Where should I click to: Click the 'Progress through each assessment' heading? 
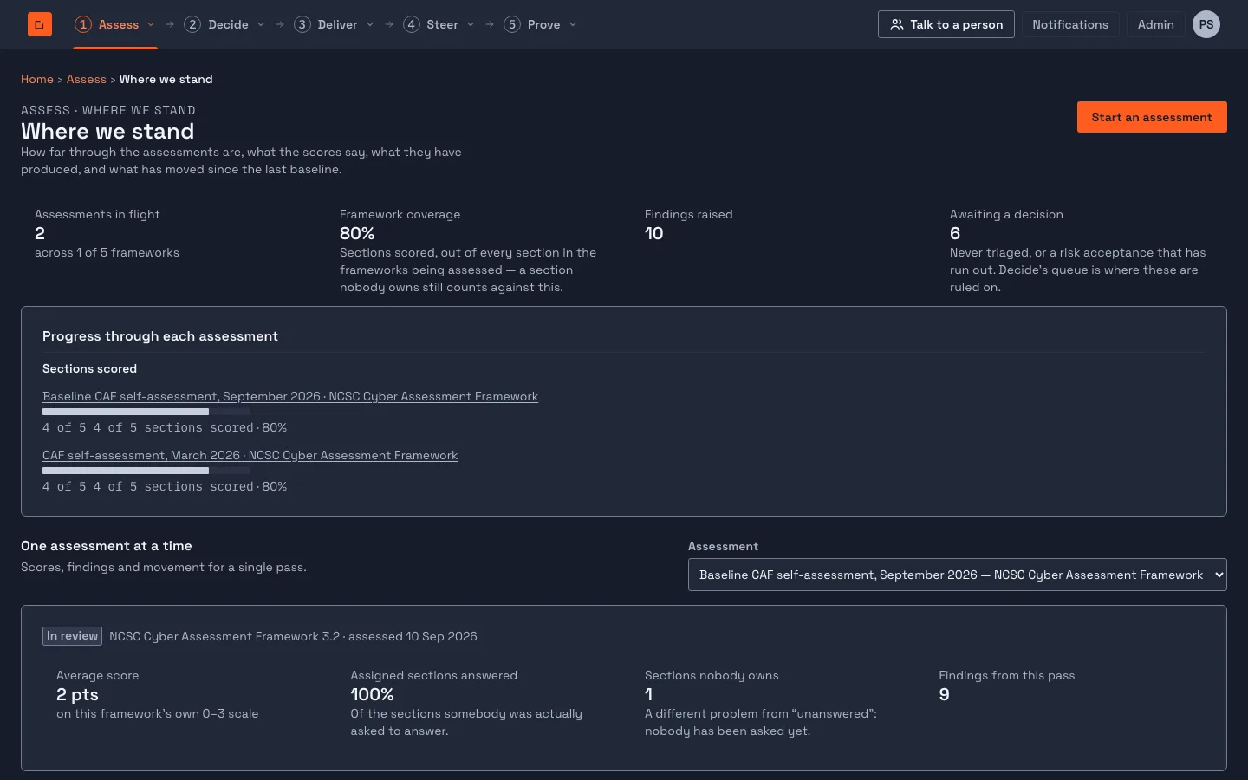point(160,336)
